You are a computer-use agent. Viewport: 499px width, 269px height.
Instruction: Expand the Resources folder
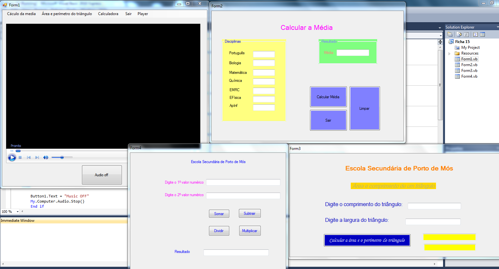(x=449, y=54)
